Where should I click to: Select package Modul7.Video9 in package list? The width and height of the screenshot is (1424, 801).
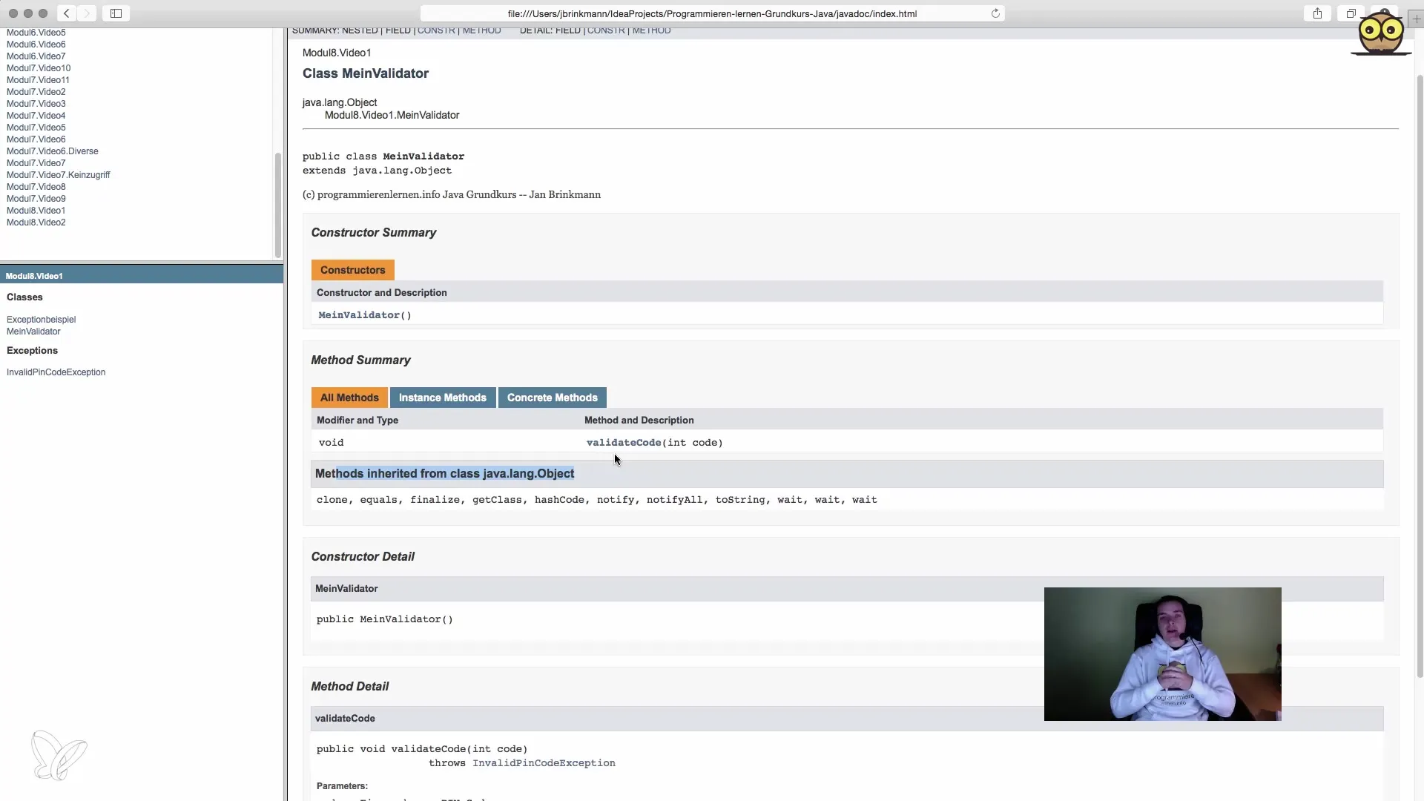tap(36, 199)
